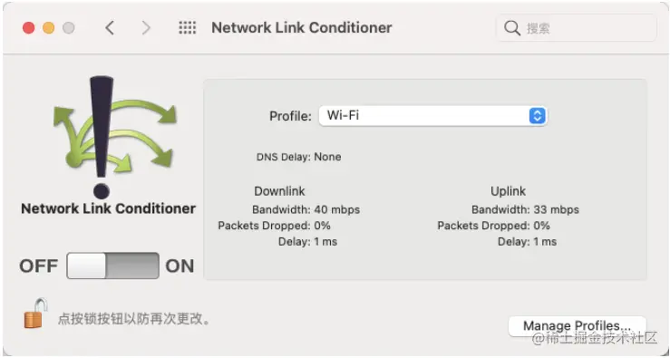Image resolution: width=670 pixels, height=358 pixels.
Task: Click the Network Link Conditioner arrows logo
Action: click(x=114, y=137)
